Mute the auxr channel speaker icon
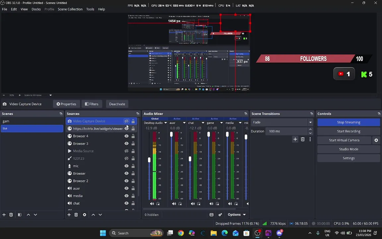This screenshot has width=382, height=239. point(174,203)
